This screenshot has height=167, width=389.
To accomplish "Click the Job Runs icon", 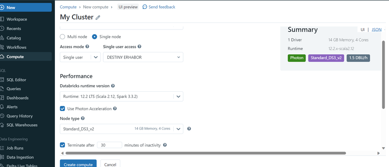I will pos(2,148).
